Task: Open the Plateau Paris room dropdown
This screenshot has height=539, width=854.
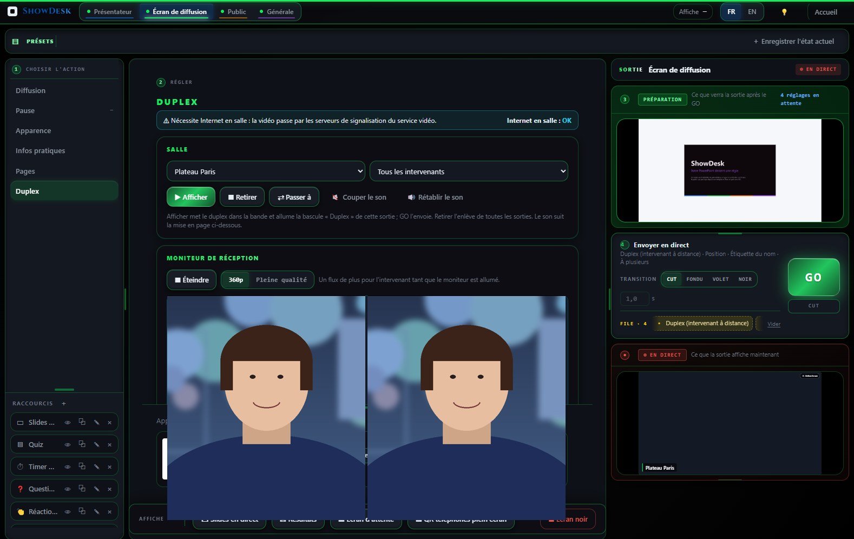Action: [x=266, y=172]
